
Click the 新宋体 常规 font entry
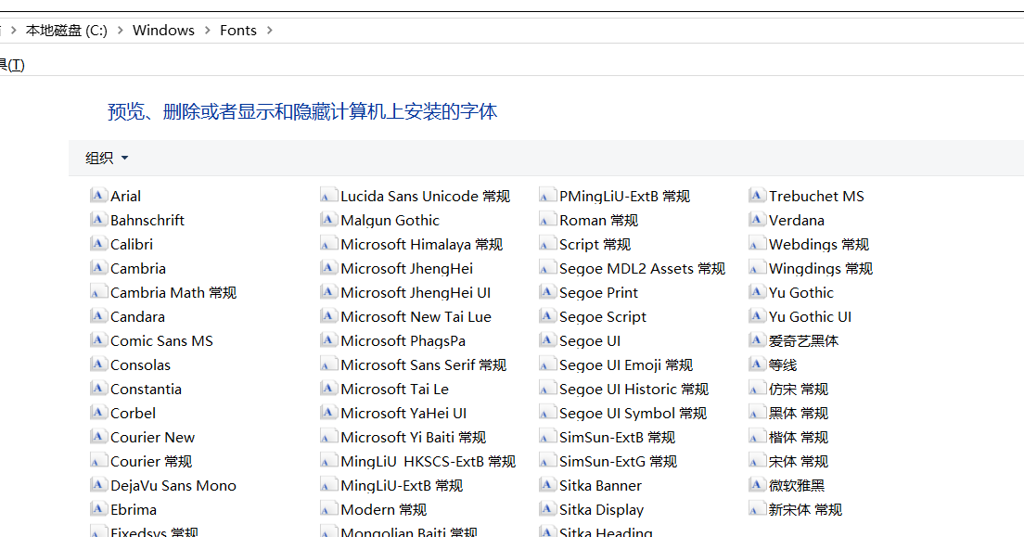[x=805, y=510]
